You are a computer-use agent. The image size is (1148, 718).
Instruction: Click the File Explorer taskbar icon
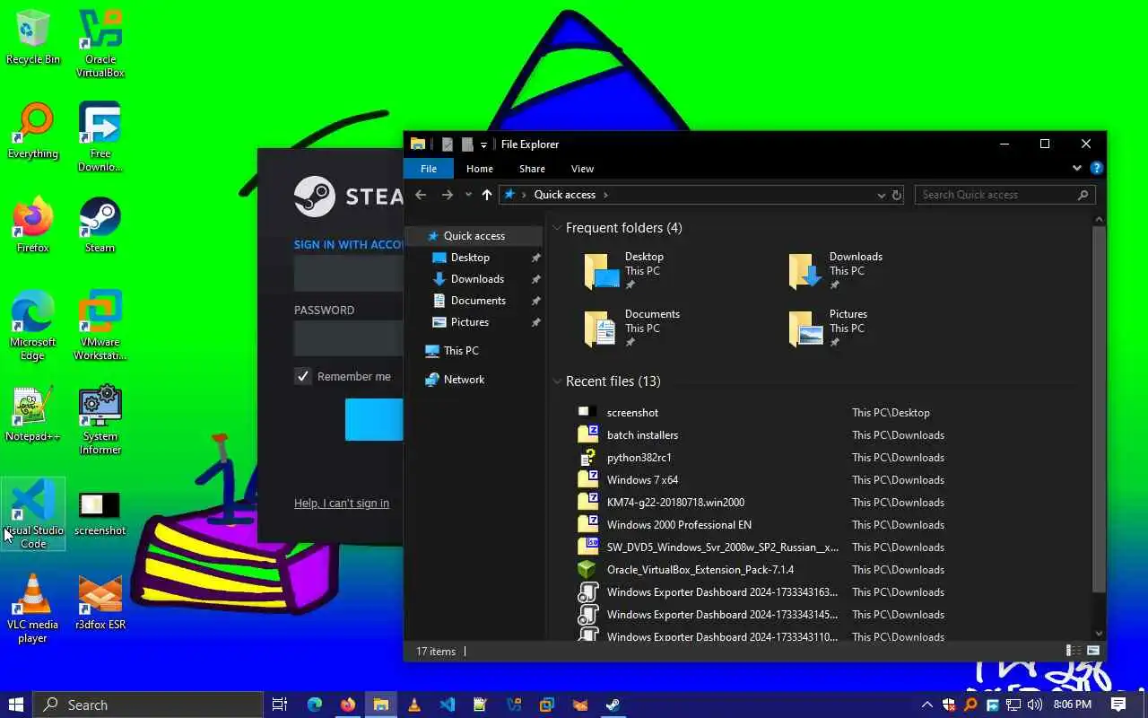click(381, 705)
